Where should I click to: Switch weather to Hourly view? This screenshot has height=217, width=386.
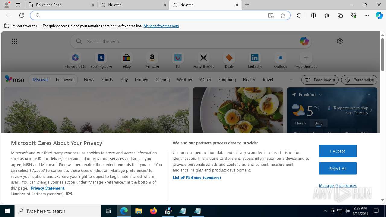301,123
